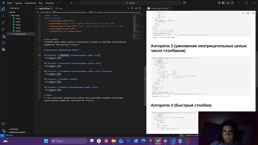
Task: Open the Выделение menu
Action: point(31,3)
